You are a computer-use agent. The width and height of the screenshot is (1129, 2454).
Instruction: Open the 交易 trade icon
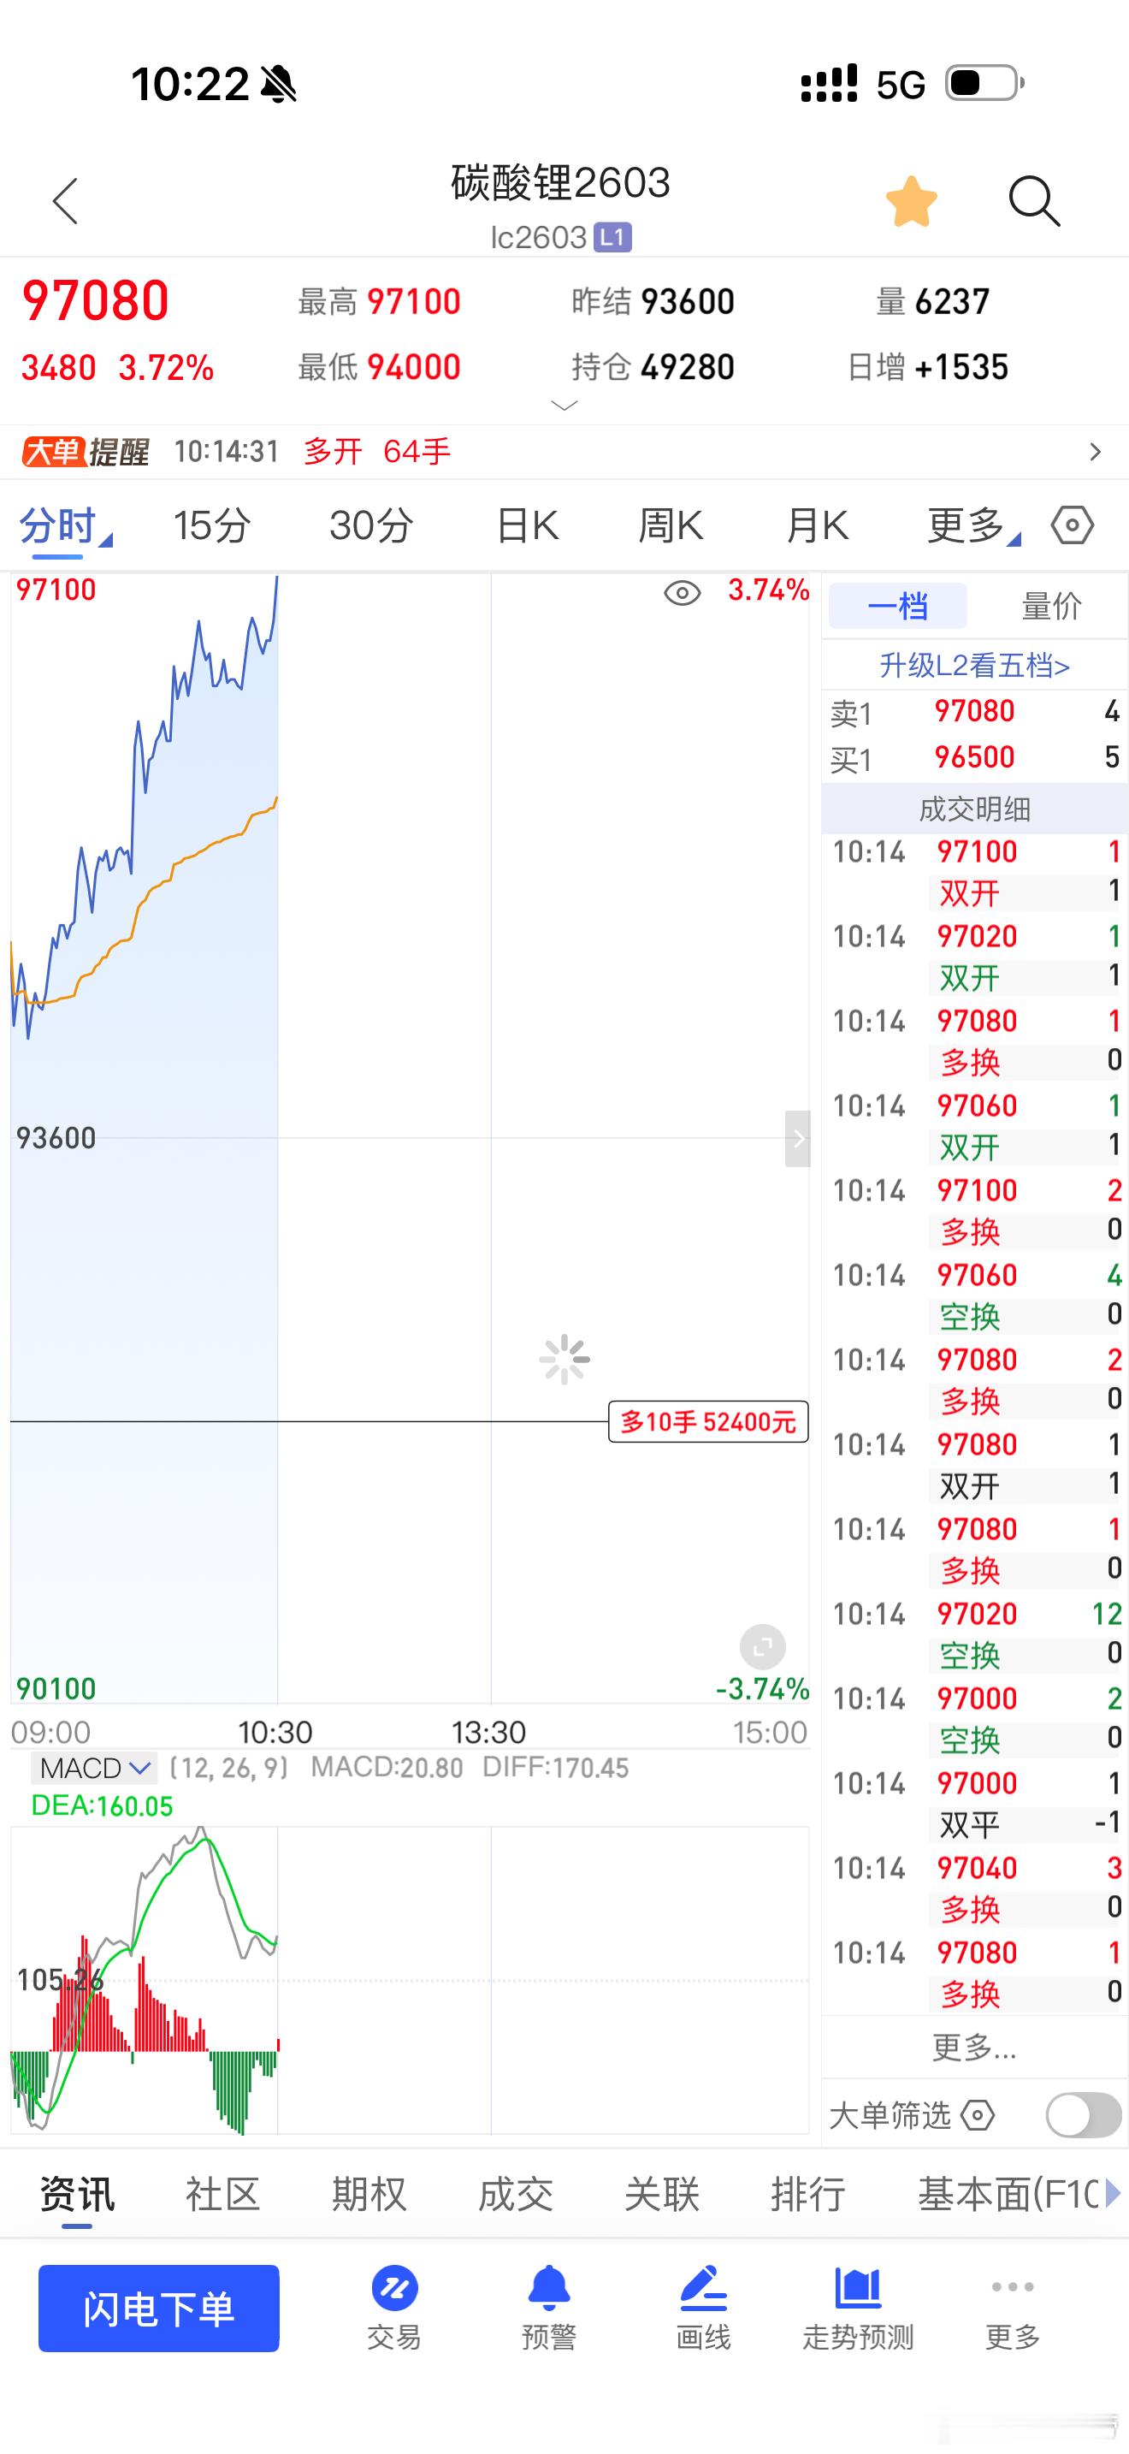tap(394, 2308)
